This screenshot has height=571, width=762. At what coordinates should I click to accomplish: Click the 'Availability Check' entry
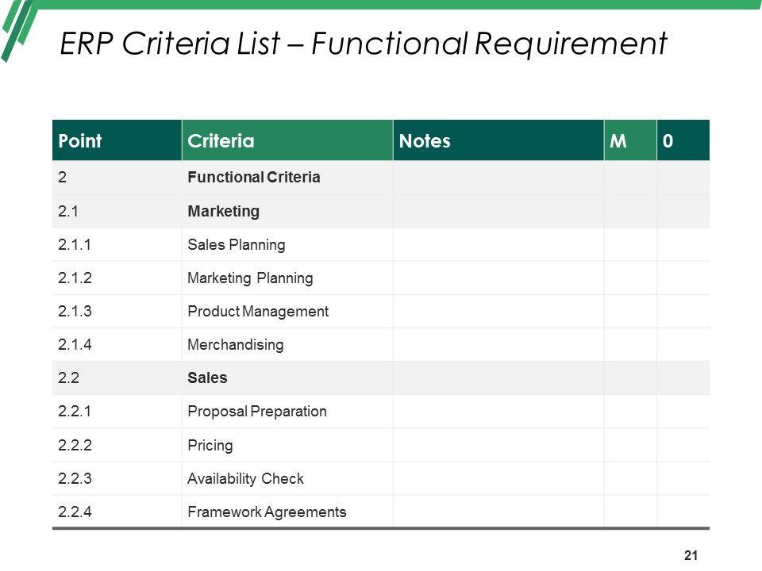tap(245, 479)
